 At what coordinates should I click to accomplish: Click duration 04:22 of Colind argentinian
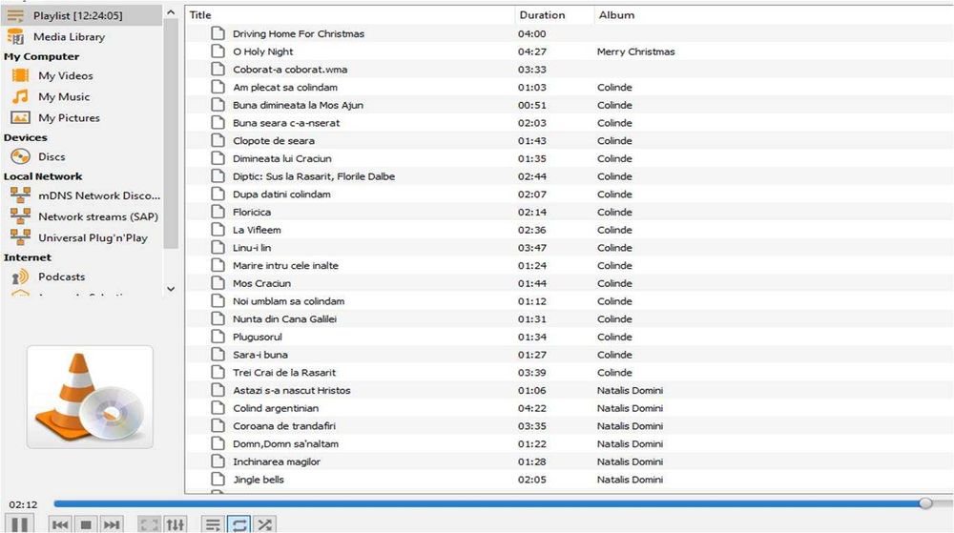click(x=531, y=408)
